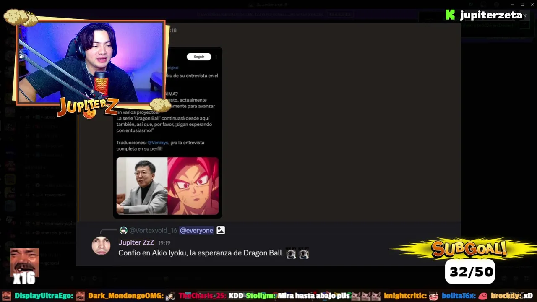Click Jupiter ZzZ's avatar next to the message
537x302 pixels.
[101, 246]
